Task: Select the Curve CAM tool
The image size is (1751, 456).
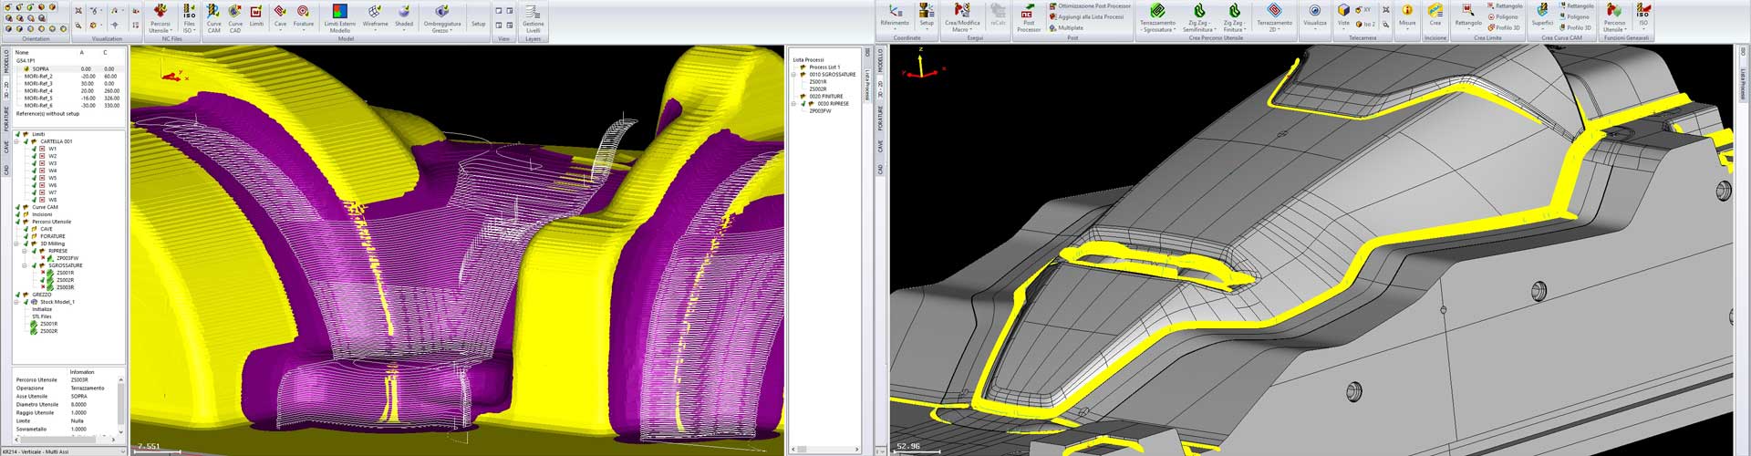Action: click(x=213, y=18)
